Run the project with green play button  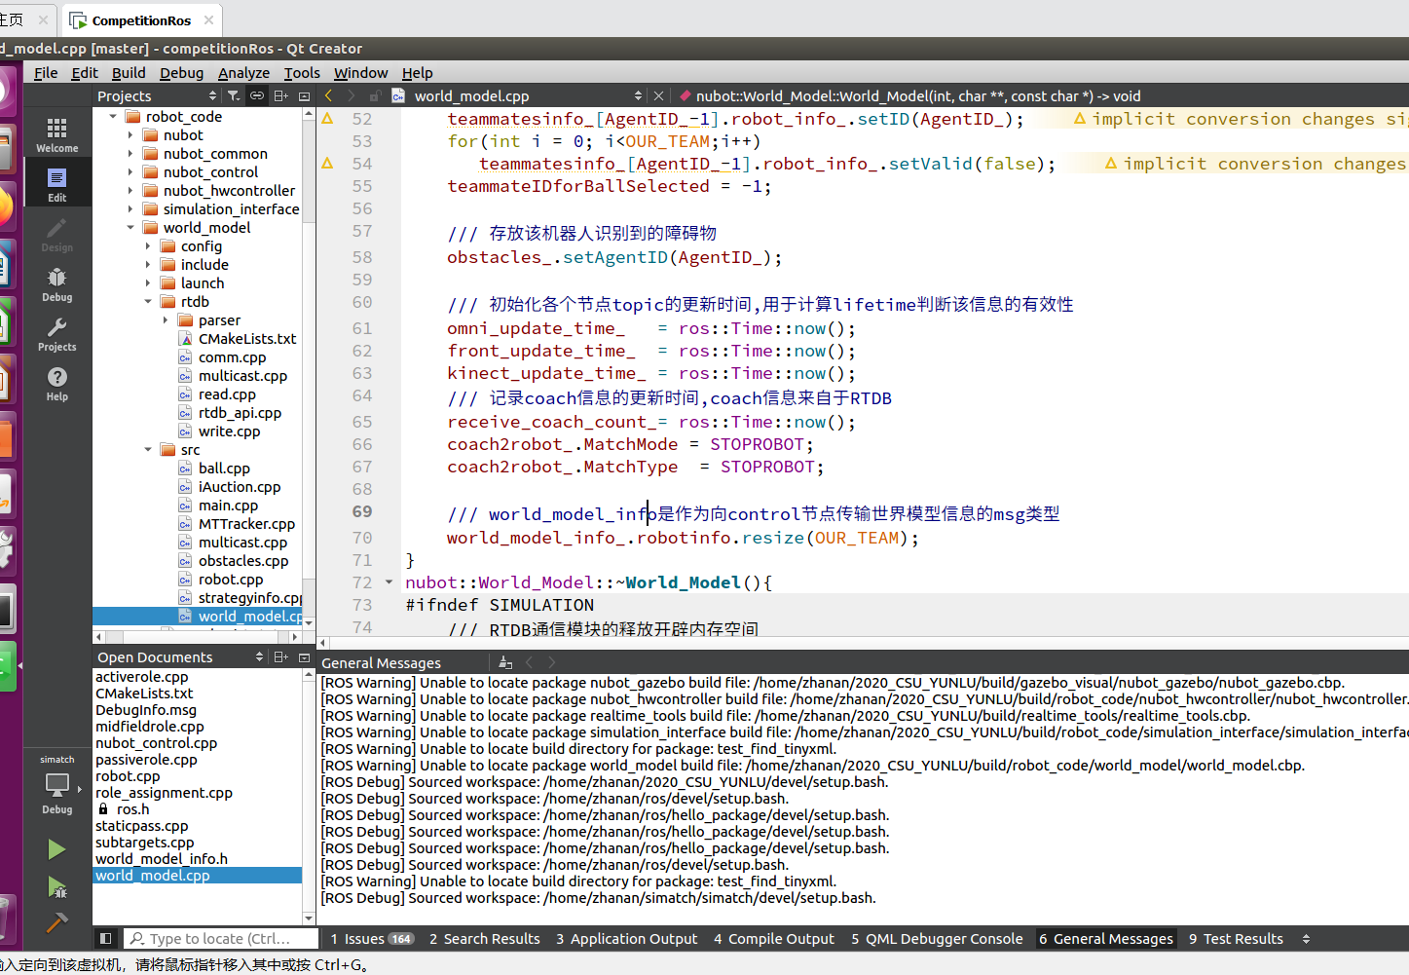[56, 849]
